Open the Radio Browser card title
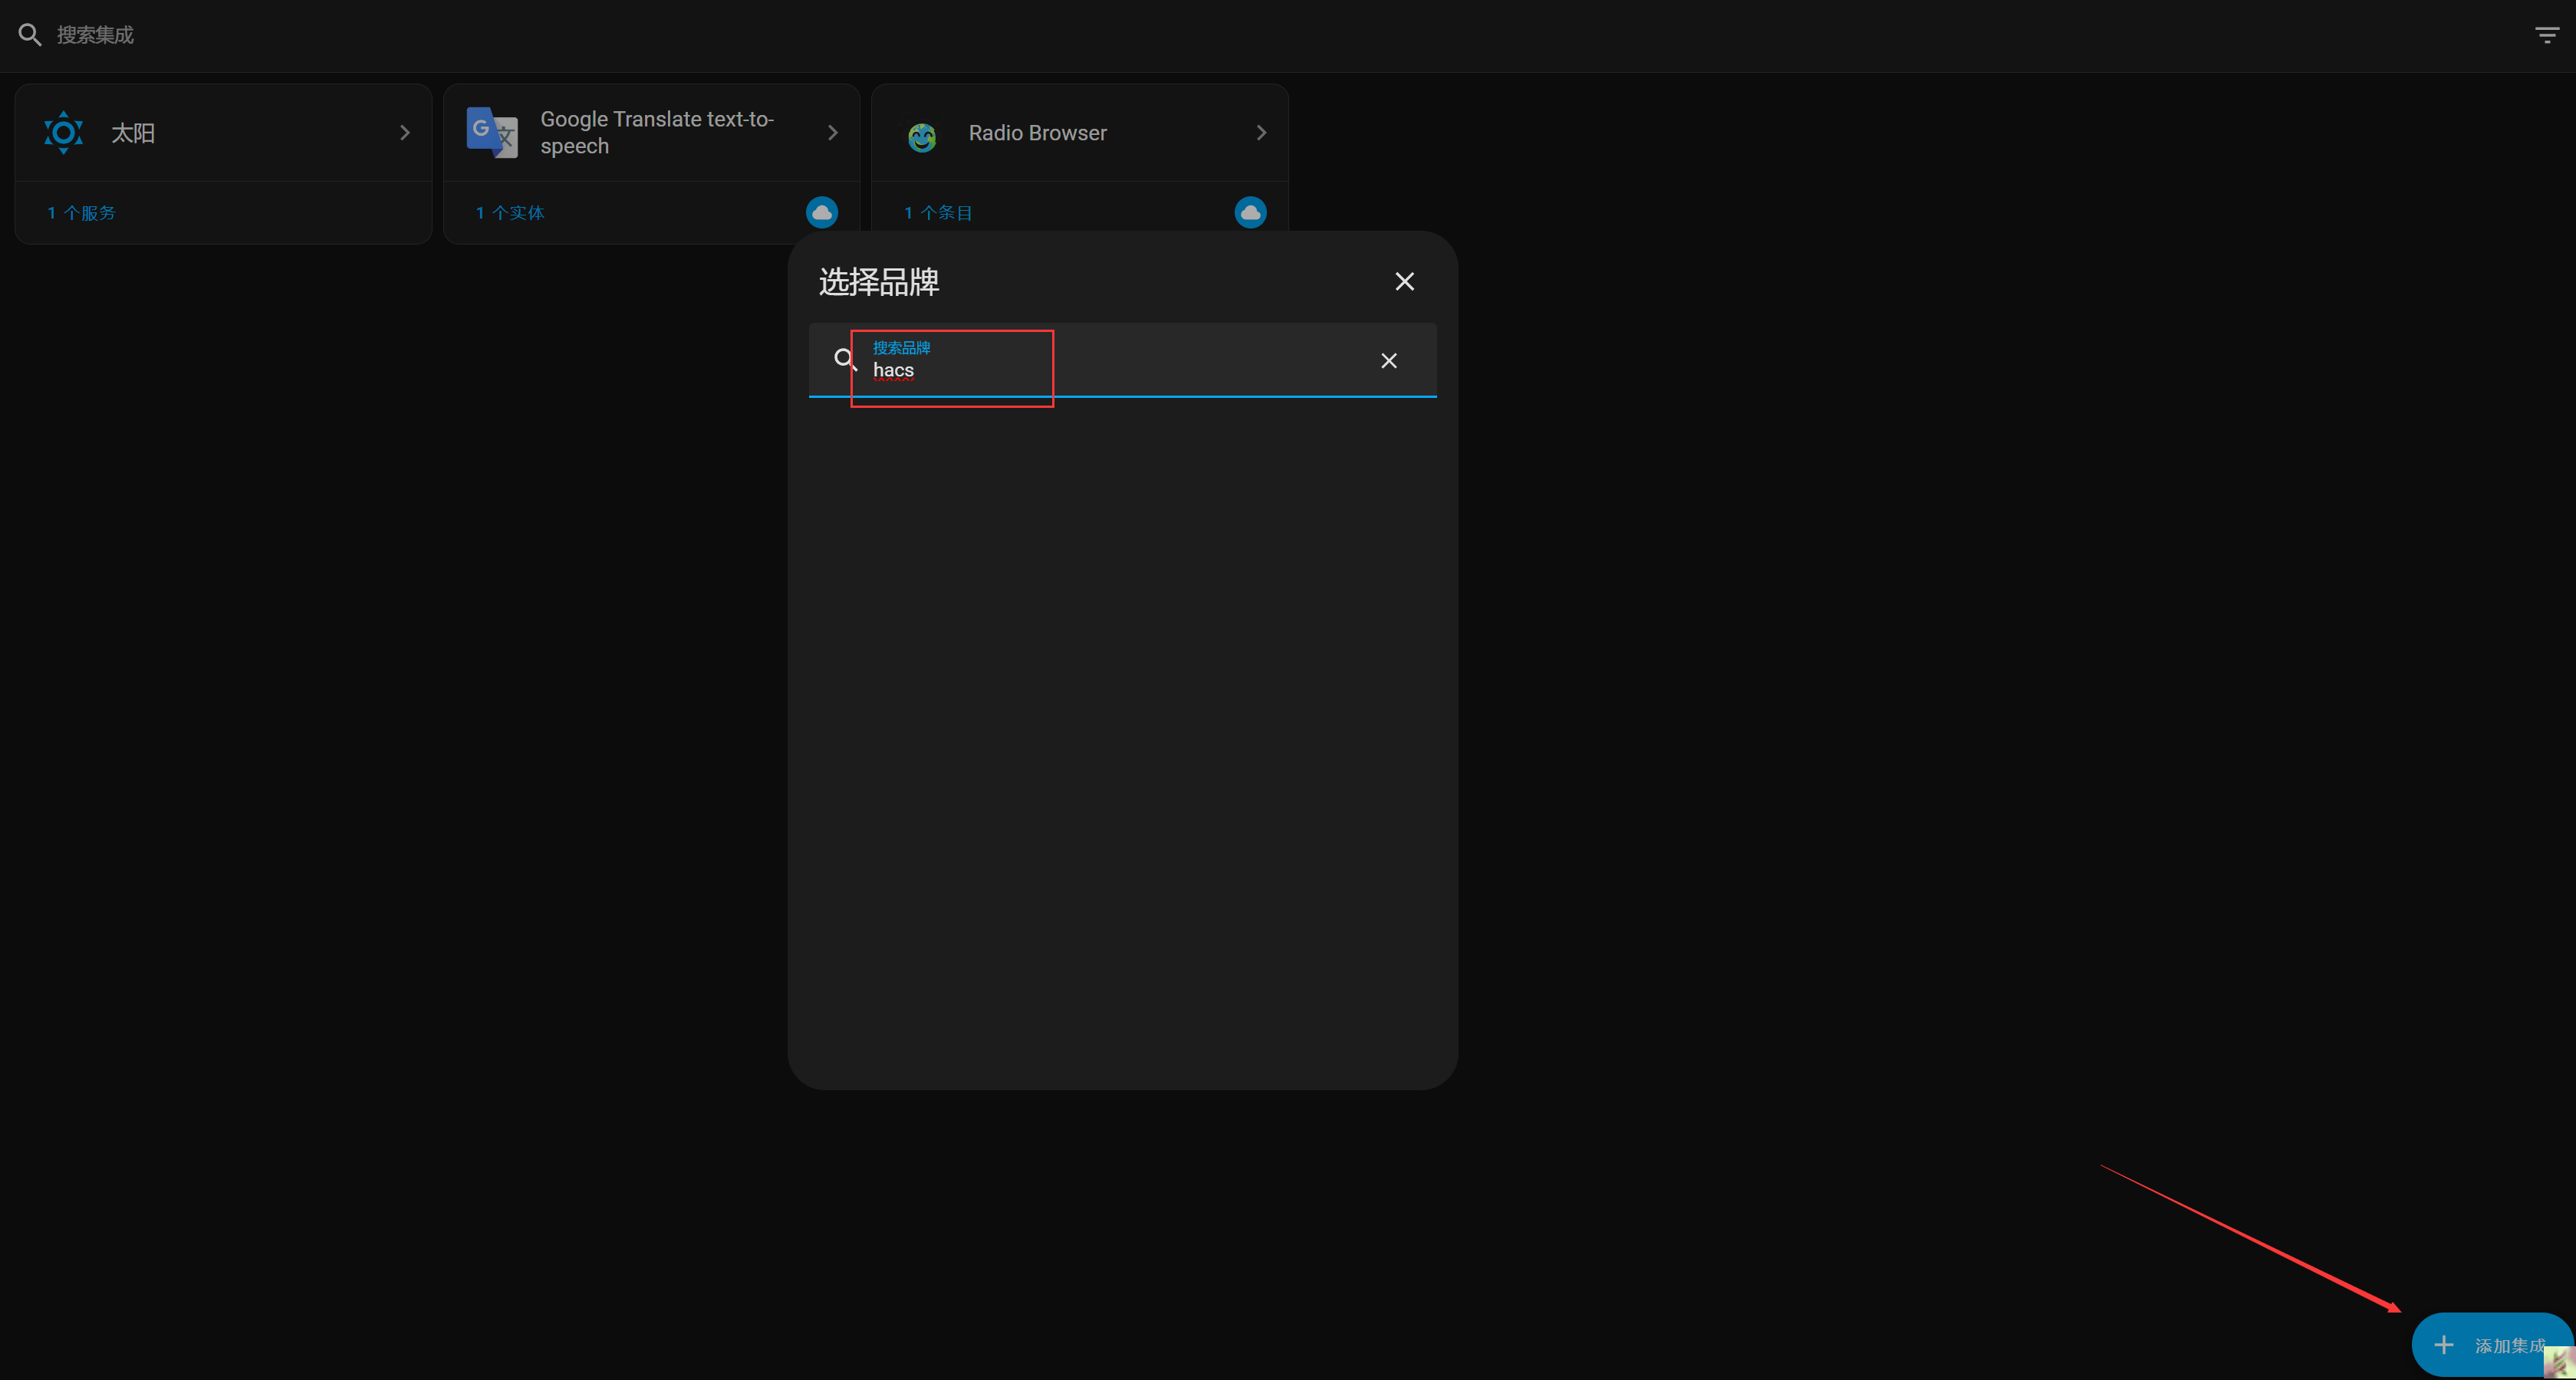Image resolution: width=2576 pixels, height=1380 pixels. tap(1037, 133)
